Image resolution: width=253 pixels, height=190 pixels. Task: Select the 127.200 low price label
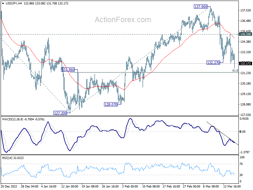[x=60, y=113]
